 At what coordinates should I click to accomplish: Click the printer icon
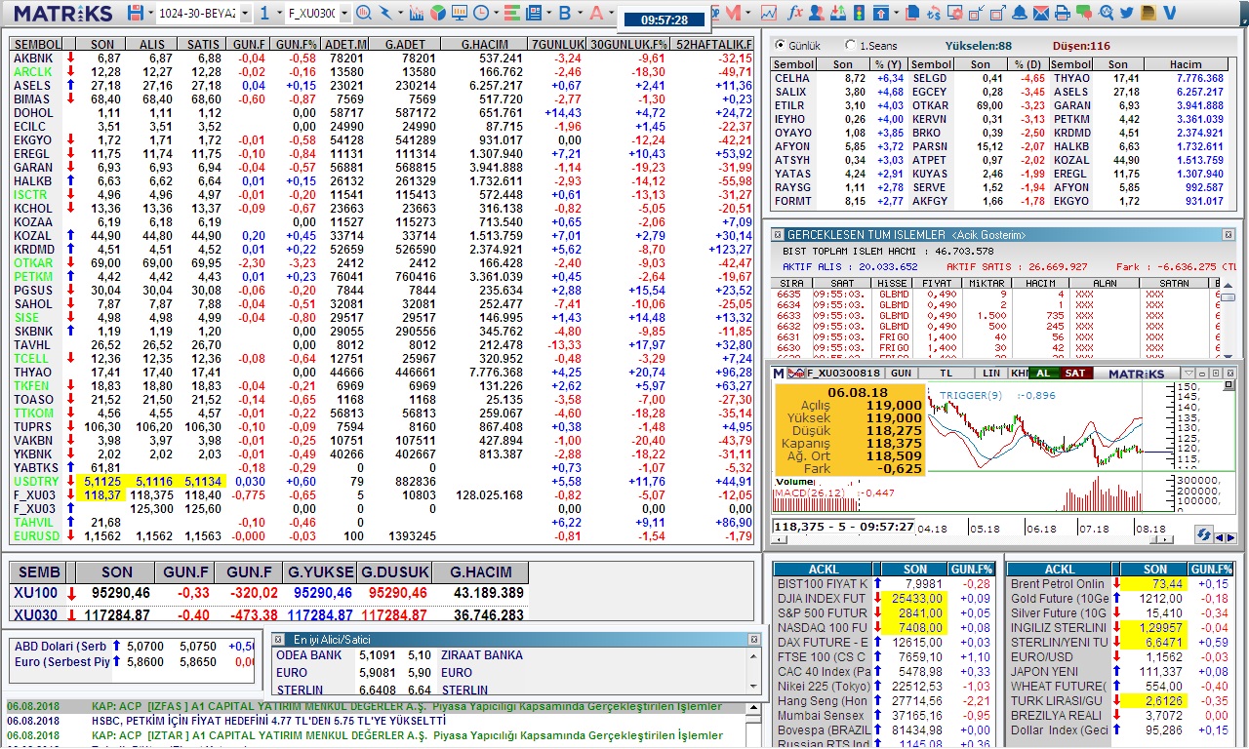[1063, 13]
